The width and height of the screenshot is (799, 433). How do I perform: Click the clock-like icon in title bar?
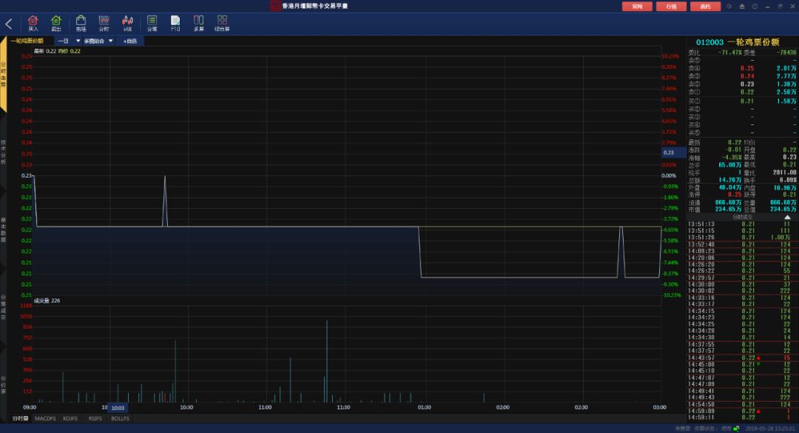click(x=755, y=6)
